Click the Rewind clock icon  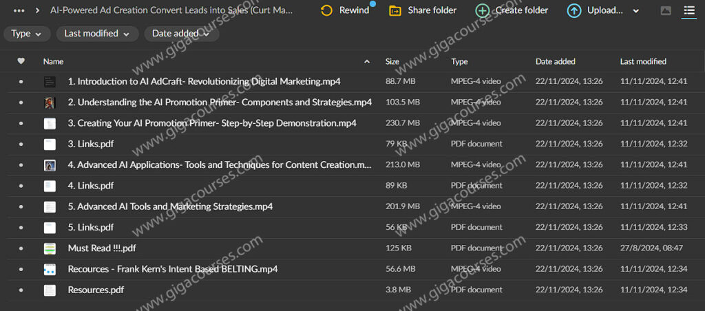pyautogui.click(x=327, y=11)
